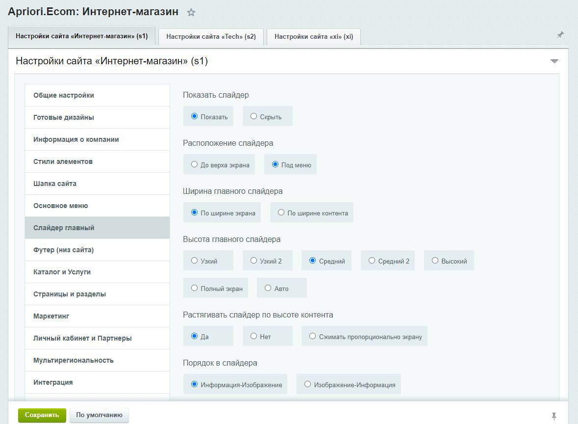
Task: Select Слайдер главный in sidebar
Action: point(98,228)
